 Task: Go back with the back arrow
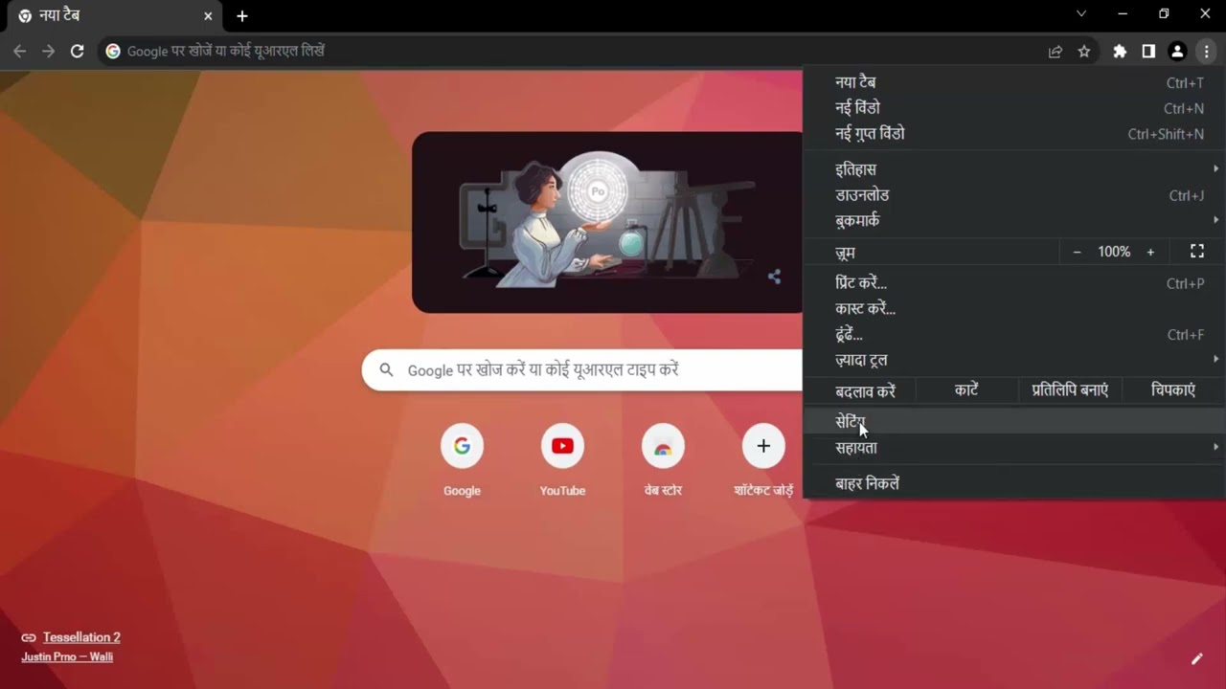click(x=20, y=51)
